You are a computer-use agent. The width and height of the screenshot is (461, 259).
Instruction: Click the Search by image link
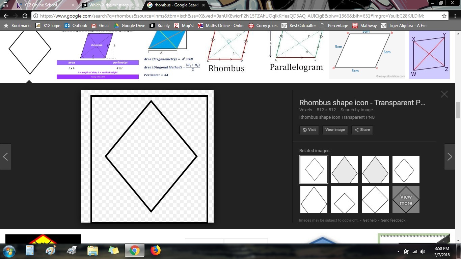(357, 110)
